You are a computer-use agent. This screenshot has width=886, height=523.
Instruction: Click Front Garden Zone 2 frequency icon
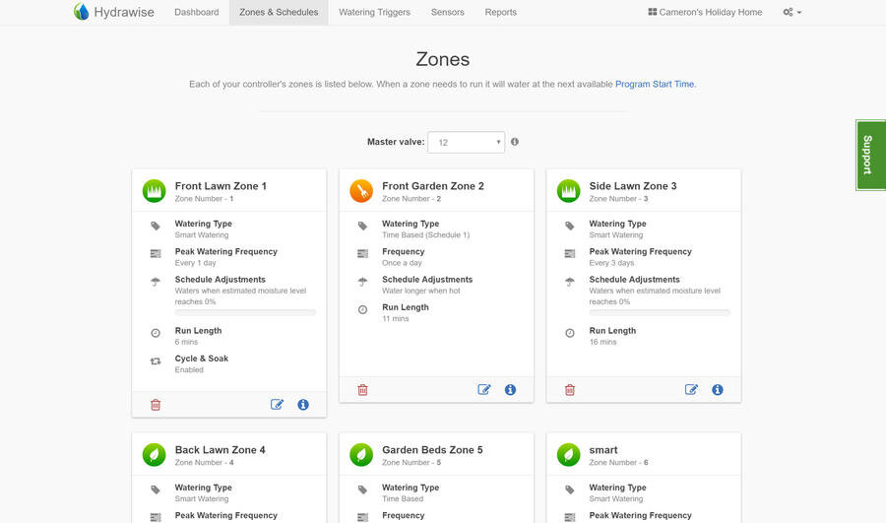[x=362, y=254]
